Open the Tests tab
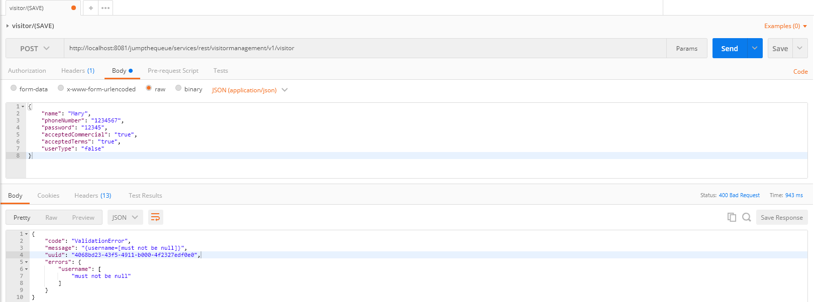 (221, 71)
